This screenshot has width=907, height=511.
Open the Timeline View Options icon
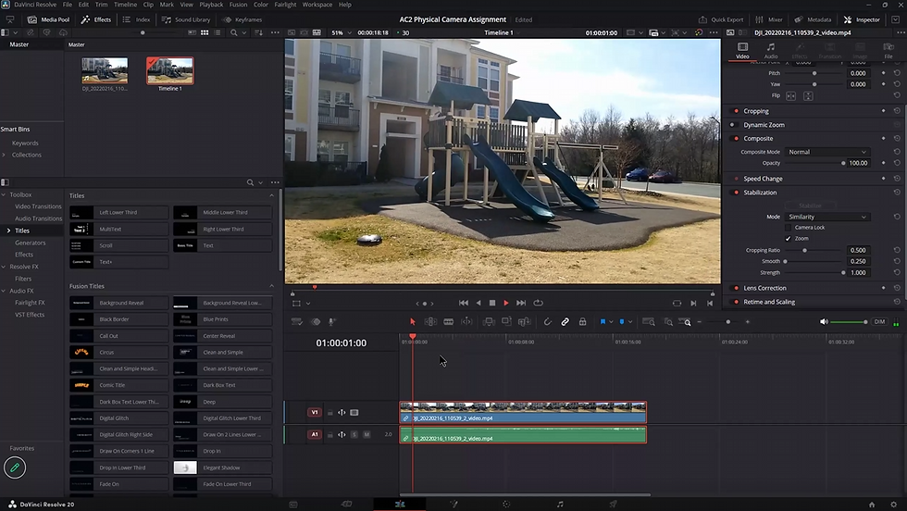[297, 322]
